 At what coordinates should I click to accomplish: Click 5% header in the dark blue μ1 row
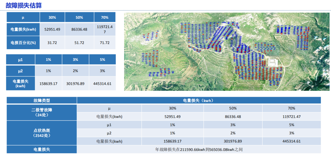(102, 60)
